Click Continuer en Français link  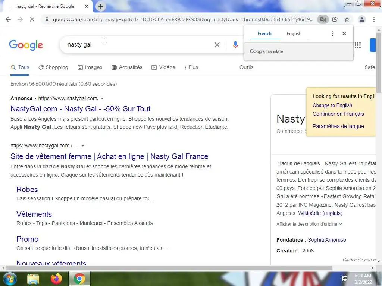[x=338, y=114]
